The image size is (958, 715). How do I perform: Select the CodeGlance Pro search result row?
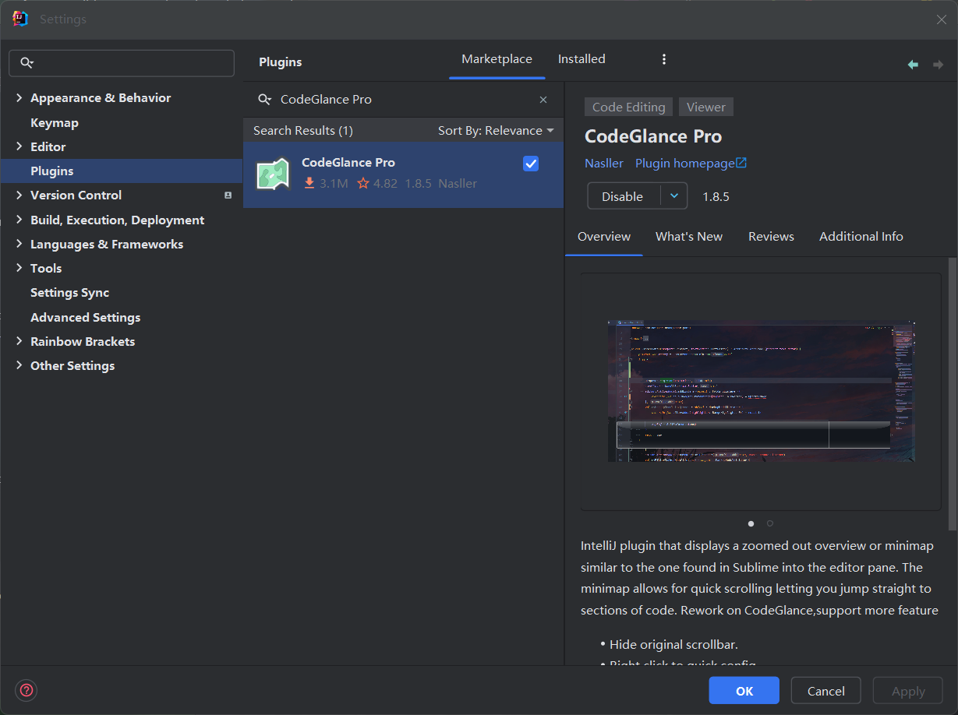point(404,174)
